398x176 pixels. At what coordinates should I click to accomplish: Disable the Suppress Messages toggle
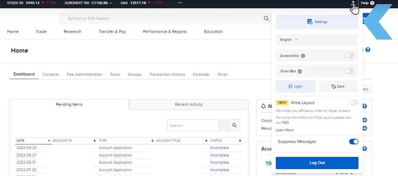pos(353,141)
